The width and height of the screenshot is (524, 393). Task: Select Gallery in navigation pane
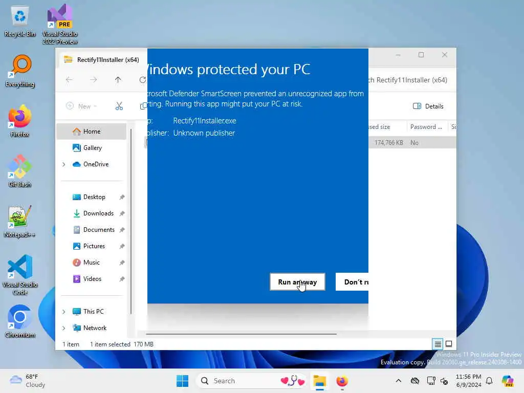tap(92, 148)
